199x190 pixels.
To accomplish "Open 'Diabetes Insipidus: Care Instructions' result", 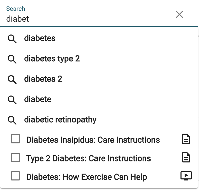I will pyautogui.click(x=93, y=140).
